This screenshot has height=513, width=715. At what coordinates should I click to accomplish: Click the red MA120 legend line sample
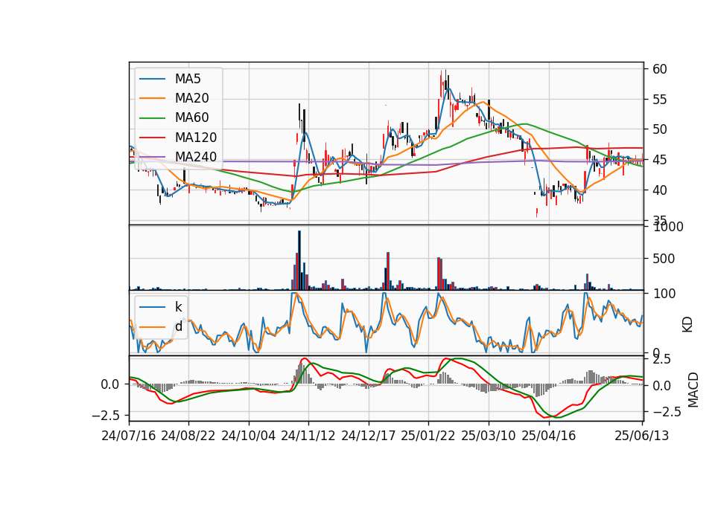coord(152,138)
